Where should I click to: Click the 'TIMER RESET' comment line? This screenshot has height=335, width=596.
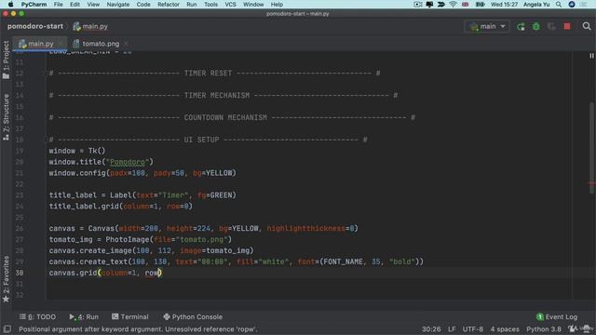click(214, 74)
